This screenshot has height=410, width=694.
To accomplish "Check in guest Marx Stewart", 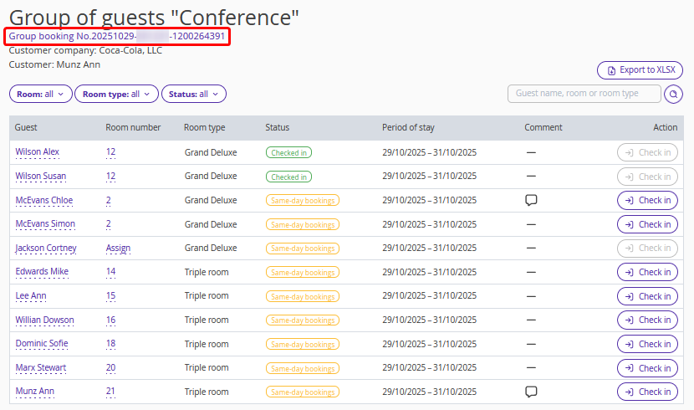I will click(x=647, y=368).
